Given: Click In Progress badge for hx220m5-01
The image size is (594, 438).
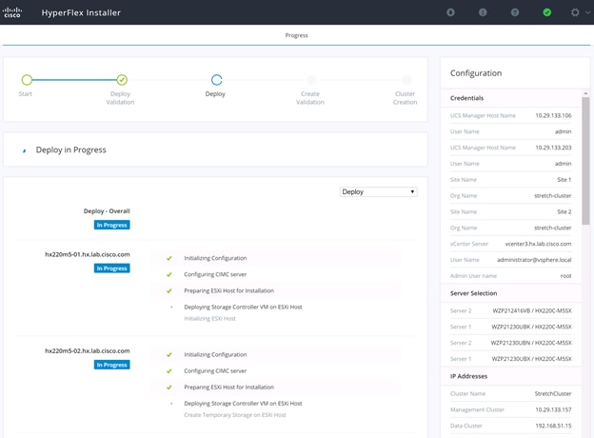Looking at the screenshot, I should pyautogui.click(x=111, y=269).
